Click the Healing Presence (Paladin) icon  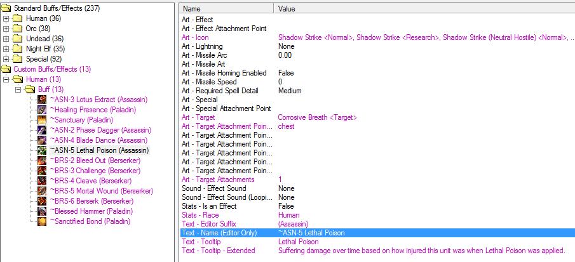pos(42,110)
